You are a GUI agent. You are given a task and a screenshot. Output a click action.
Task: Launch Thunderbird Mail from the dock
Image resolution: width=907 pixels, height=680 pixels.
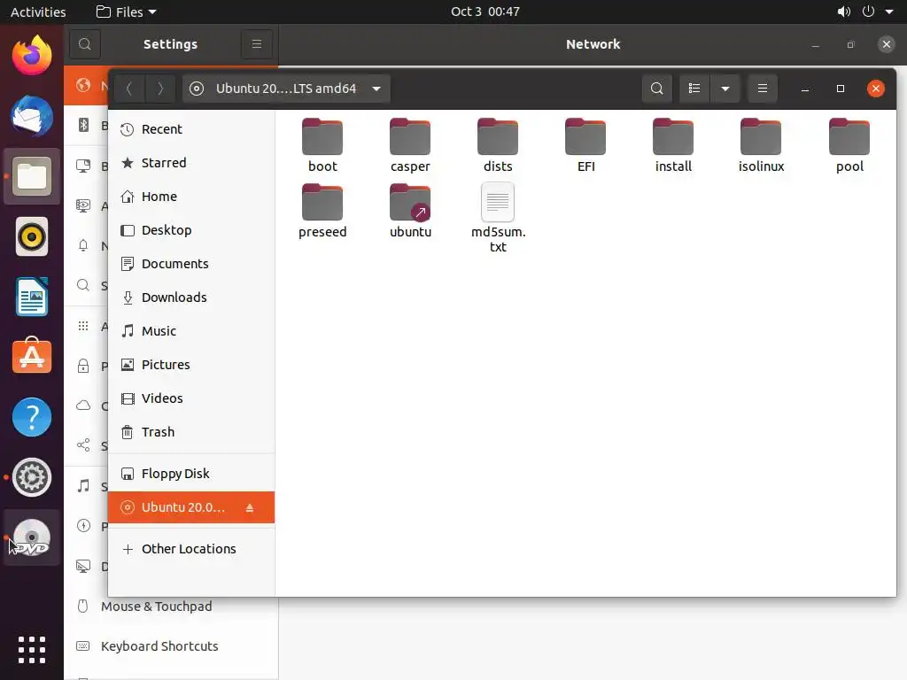coord(32,116)
